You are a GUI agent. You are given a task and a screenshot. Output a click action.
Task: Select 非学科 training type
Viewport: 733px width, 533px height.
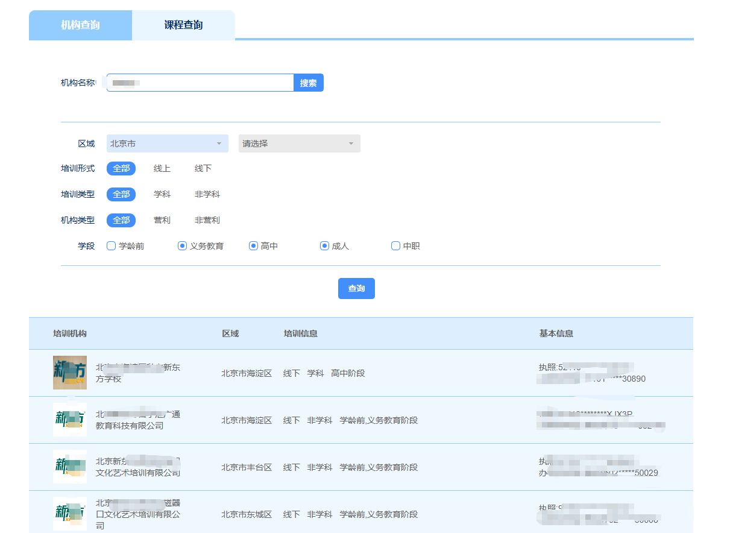207,195
